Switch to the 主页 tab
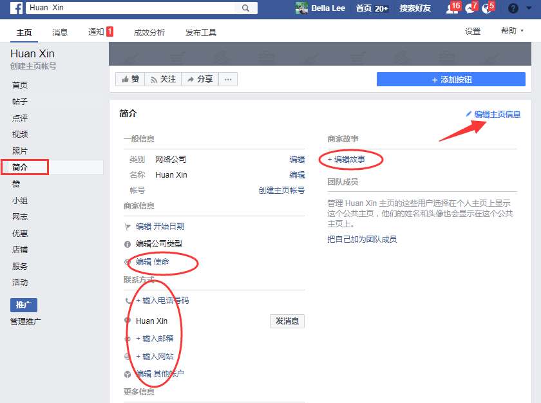The image size is (541, 403). coord(24,32)
